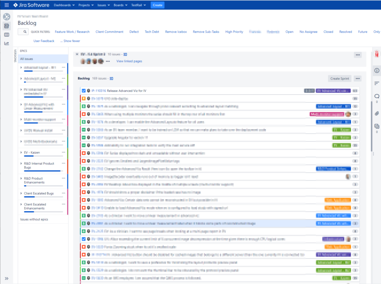Toggle the Feature Work / Research quick filter
Viewport: 381px width, 284px height.
click(72, 31)
